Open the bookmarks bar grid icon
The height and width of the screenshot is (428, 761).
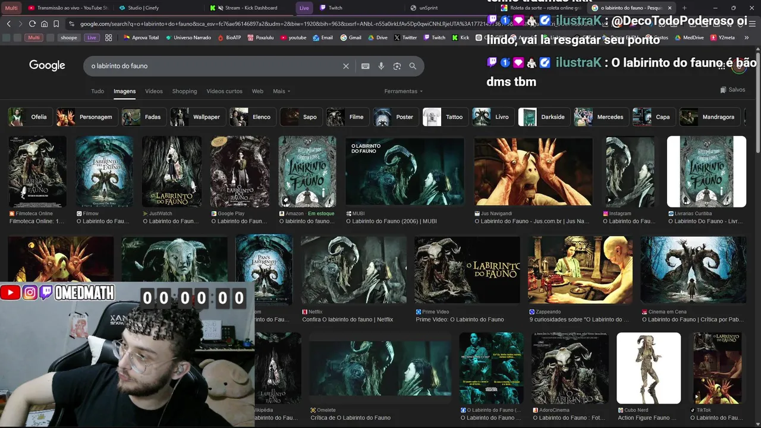(108, 37)
